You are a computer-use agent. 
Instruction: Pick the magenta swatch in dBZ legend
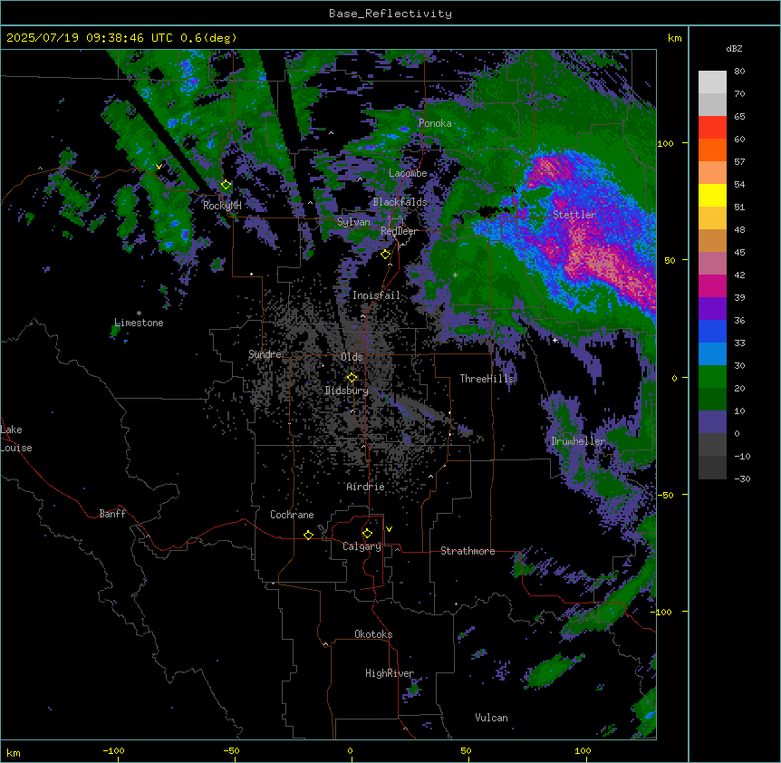(x=712, y=285)
